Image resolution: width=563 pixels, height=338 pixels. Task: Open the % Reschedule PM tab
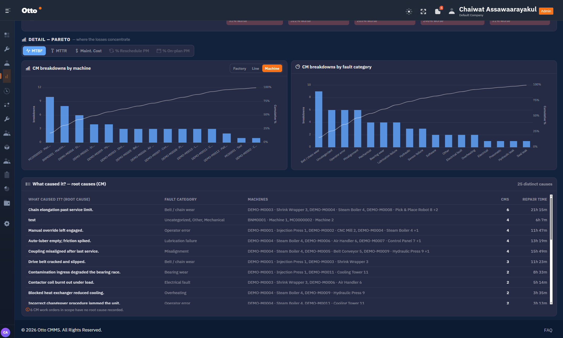[x=129, y=51]
